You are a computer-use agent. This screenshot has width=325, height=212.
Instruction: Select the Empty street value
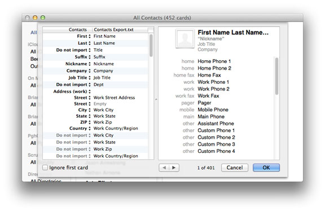(100, 103)
